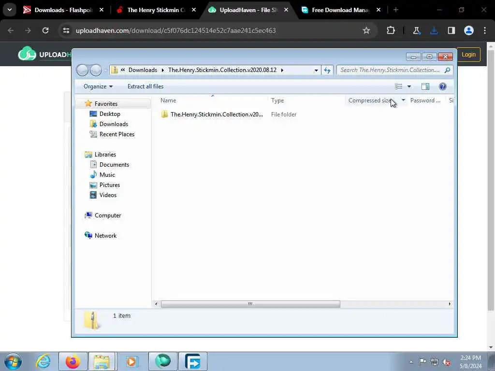The height and width of the screenshot is (371, 495).
Task: Click the search magnifier in Explorer
Action: (447, 70)
